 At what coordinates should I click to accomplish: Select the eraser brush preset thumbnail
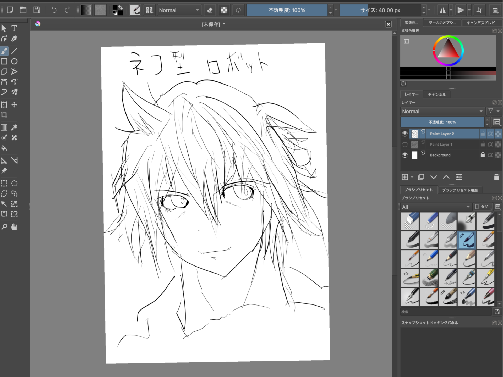pos(410,221)
